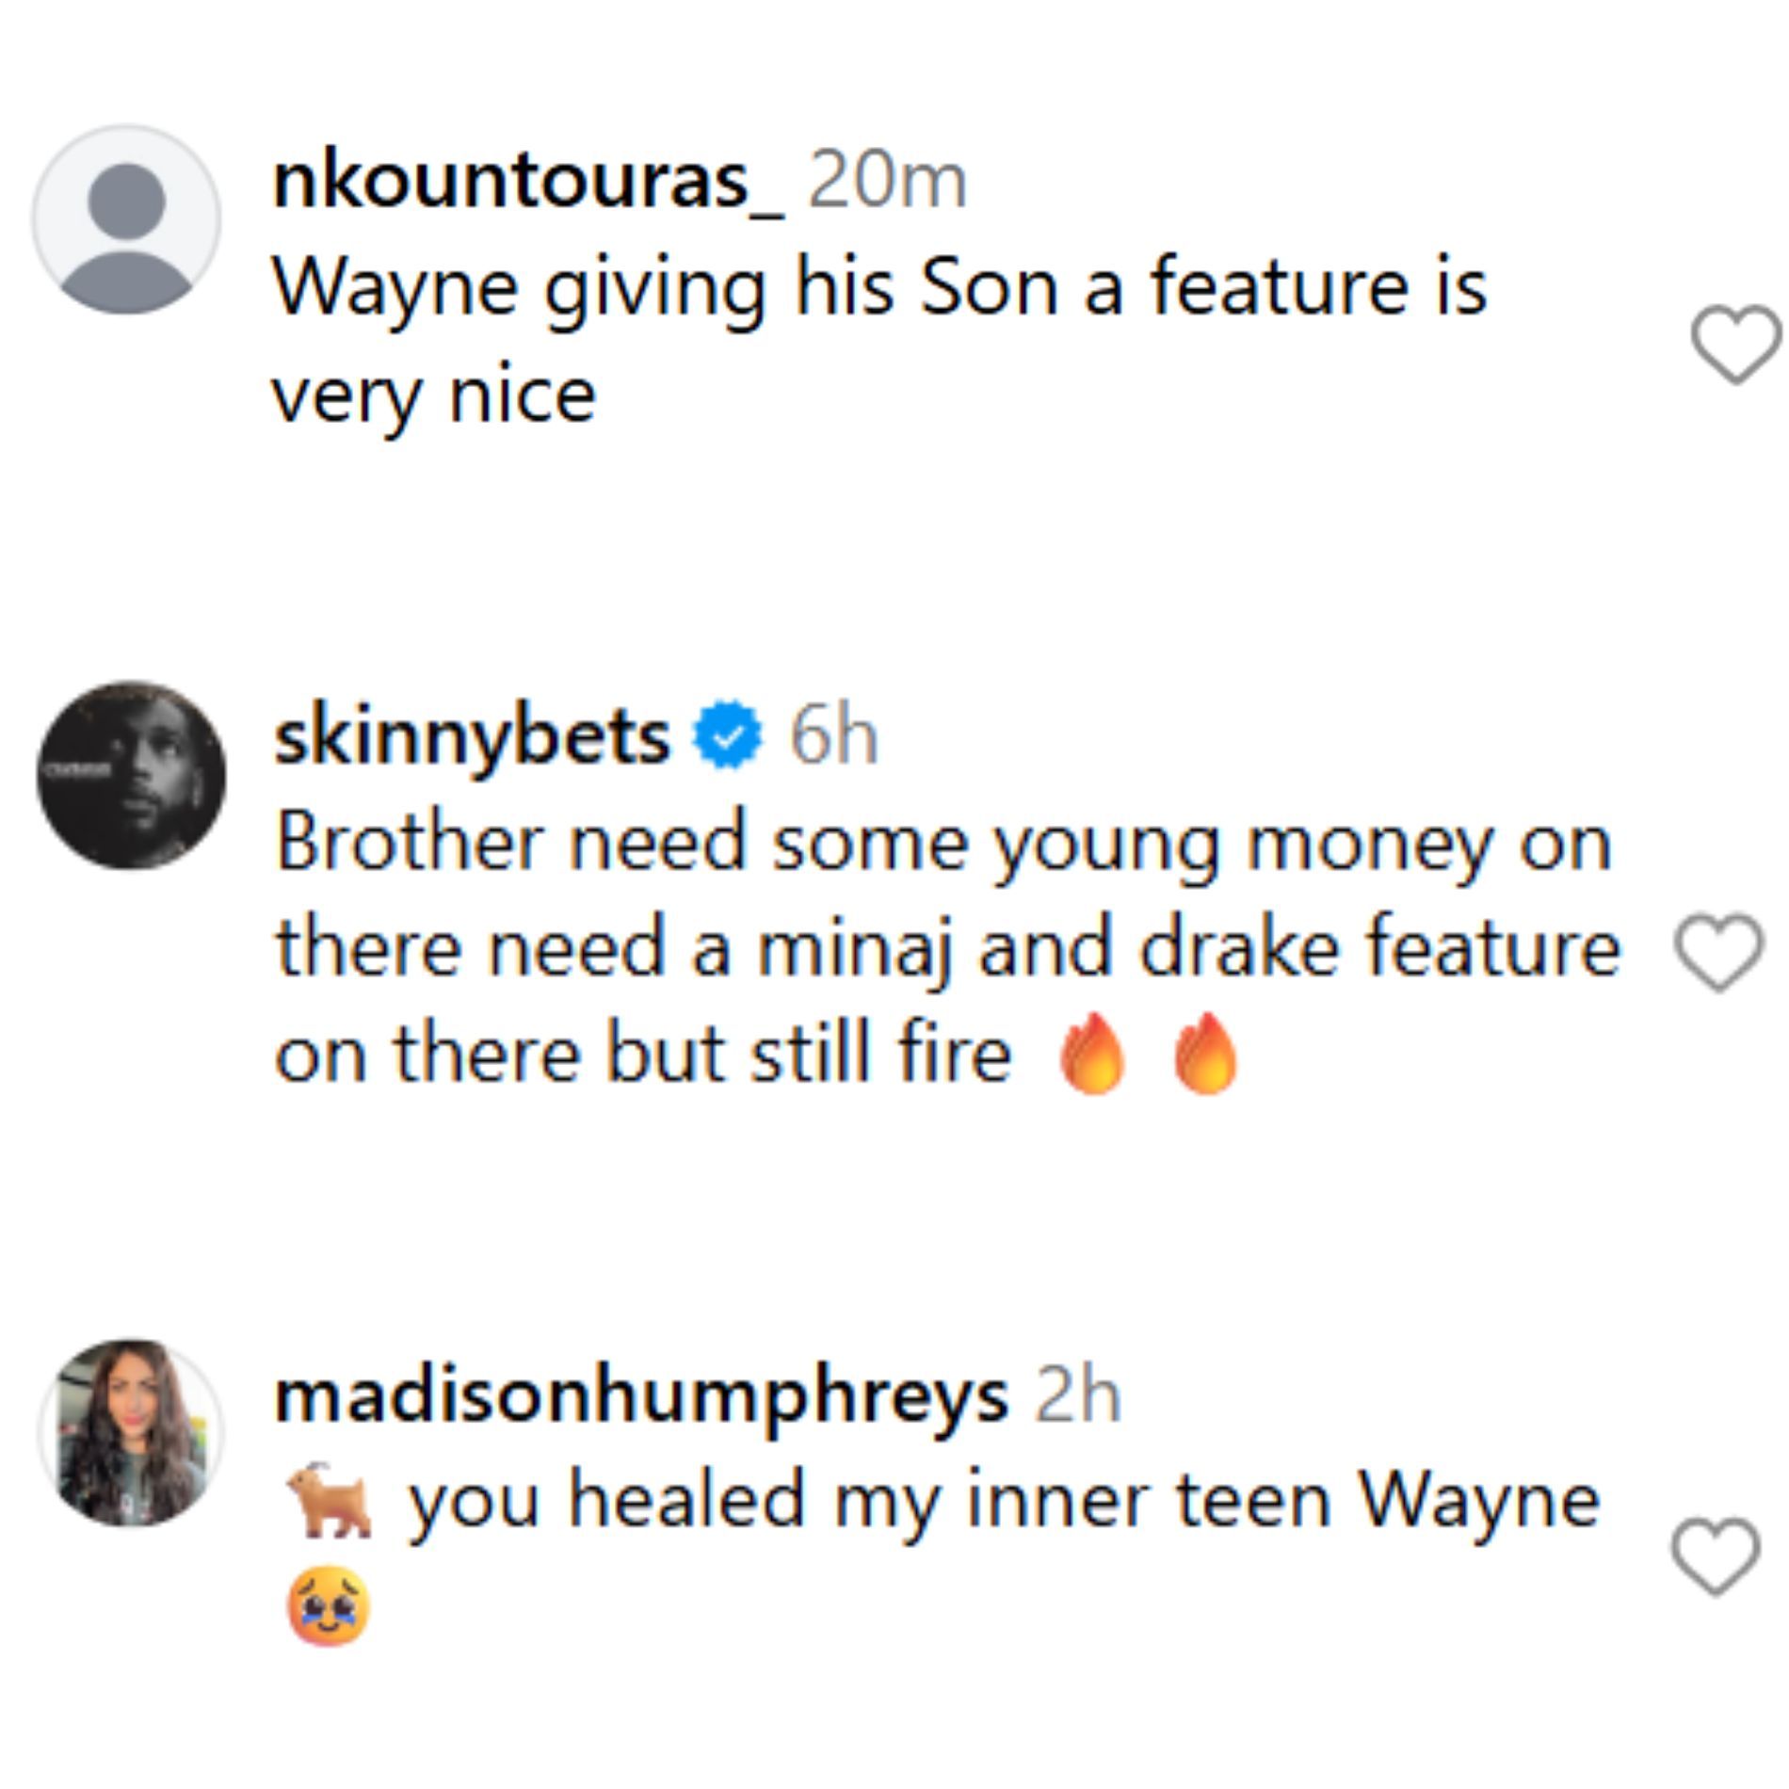Click the teary-eyed face emoji
This screenshot has width=1789, height=1789.
click(x=329, y=1606)
